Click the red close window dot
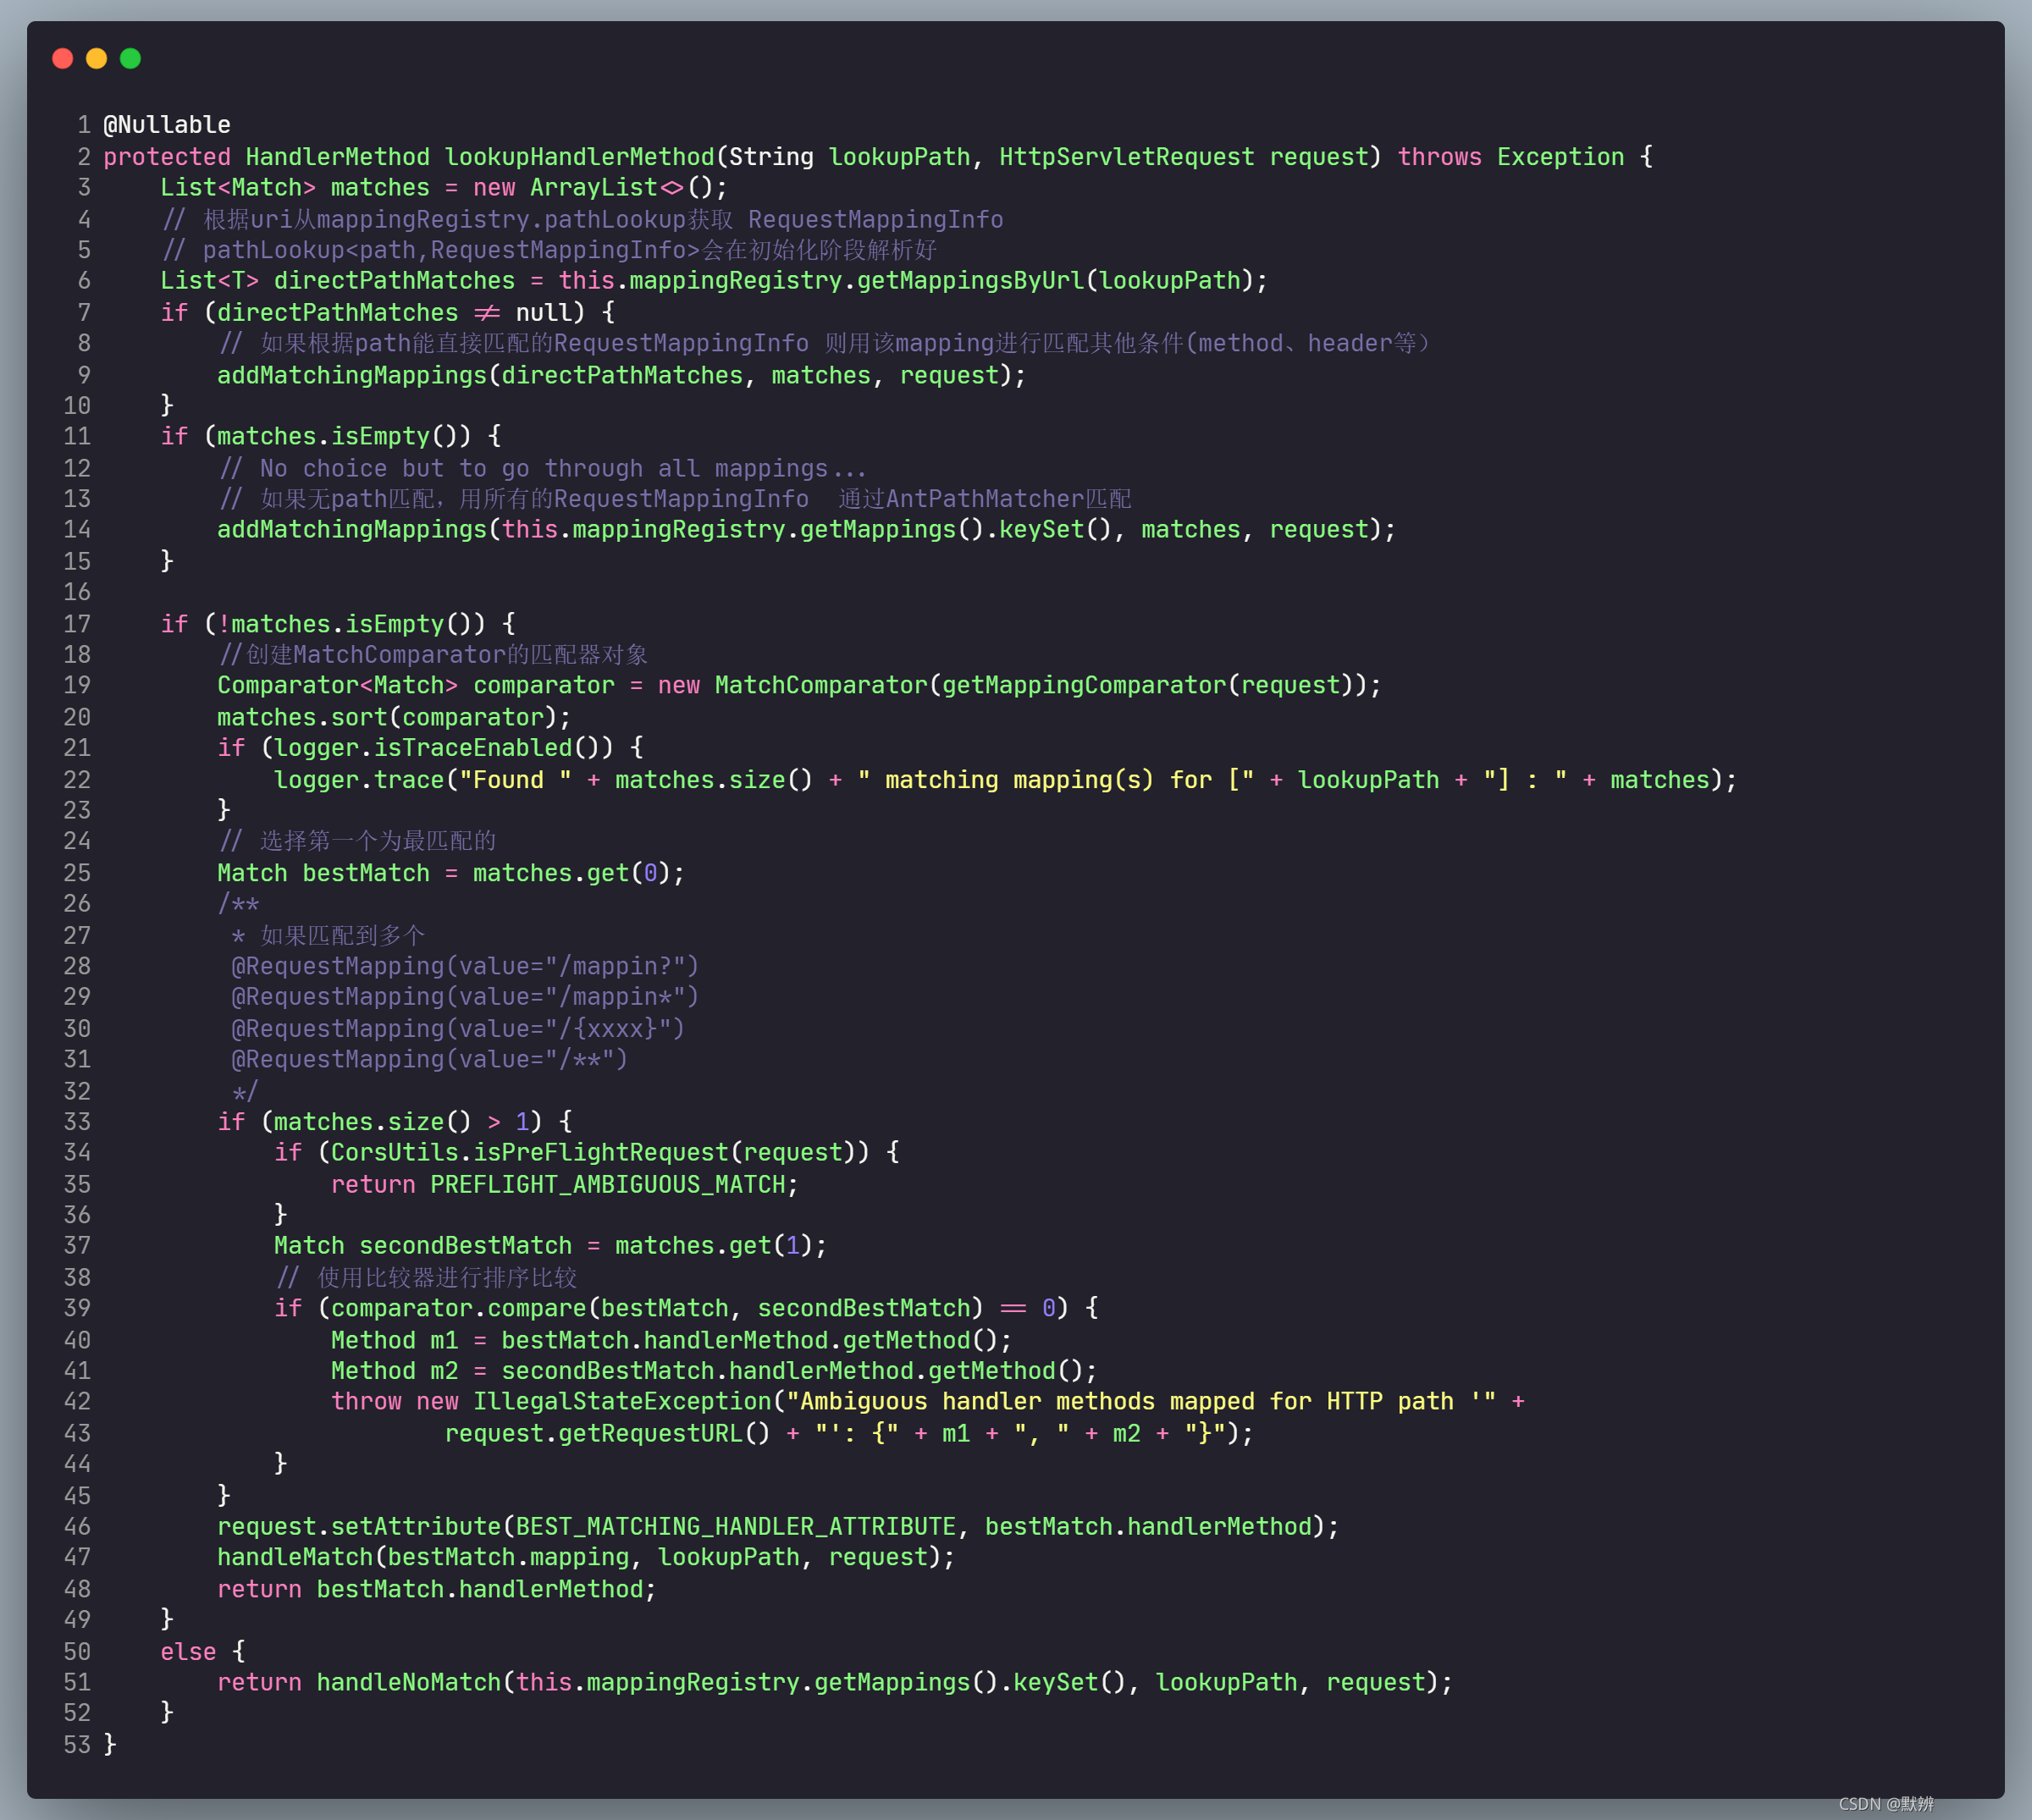Viewport: 2032px width, 1820px height. [63, 59]
